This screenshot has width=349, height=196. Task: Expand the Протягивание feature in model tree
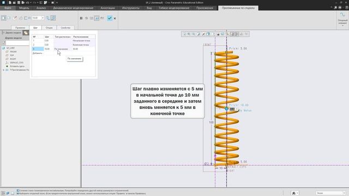[4, 70]
